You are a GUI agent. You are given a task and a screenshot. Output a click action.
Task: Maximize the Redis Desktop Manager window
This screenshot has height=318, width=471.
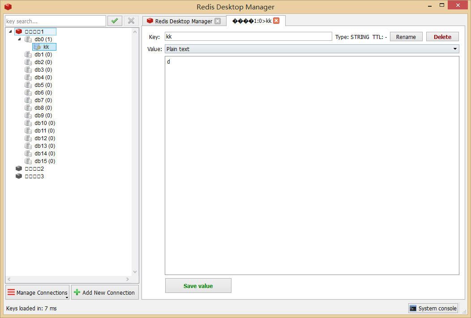pos(441,5)
